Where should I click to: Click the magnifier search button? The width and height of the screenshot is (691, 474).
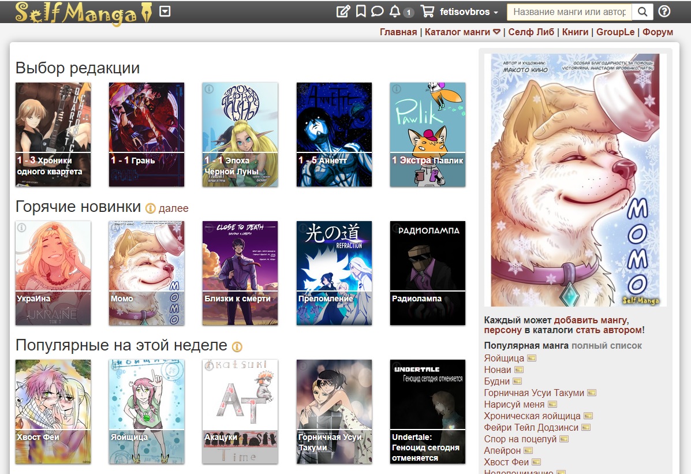(x=643, y=12)
